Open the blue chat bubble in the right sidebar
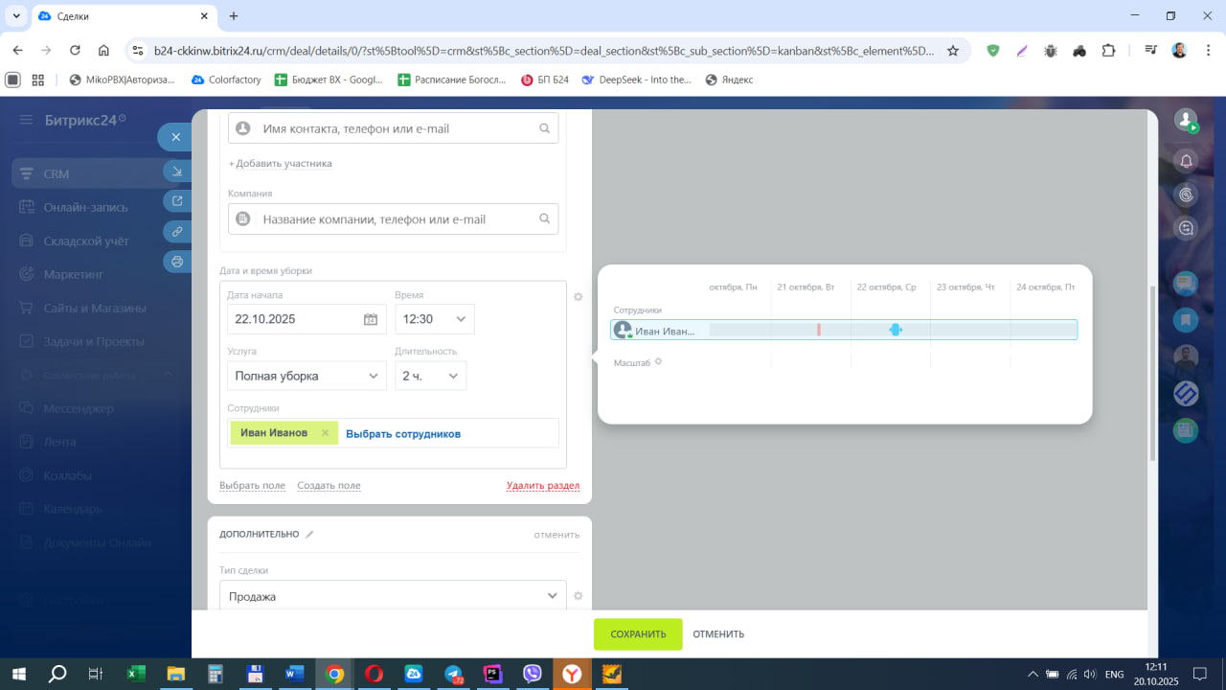 pos(1186,284)
